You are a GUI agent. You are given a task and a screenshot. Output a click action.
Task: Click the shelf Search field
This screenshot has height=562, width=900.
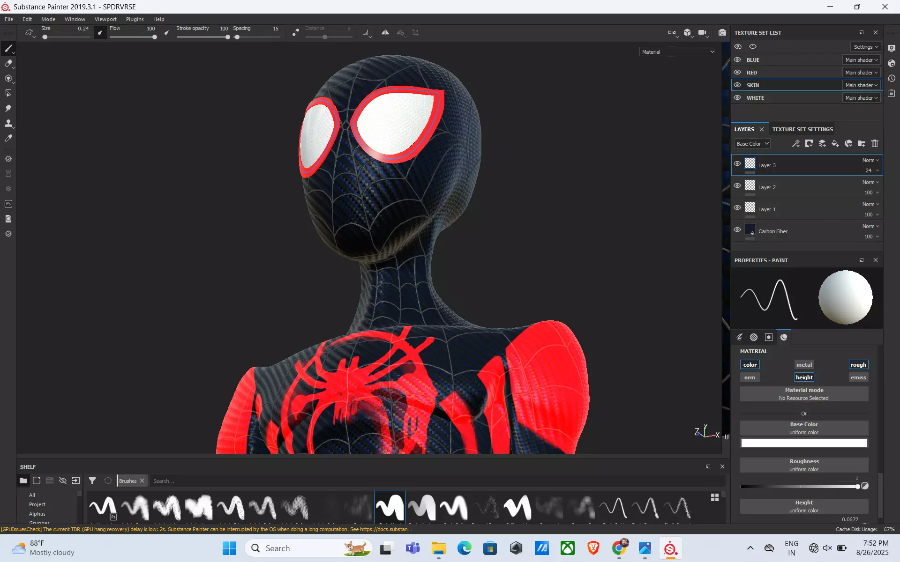[x=436, y=481]
